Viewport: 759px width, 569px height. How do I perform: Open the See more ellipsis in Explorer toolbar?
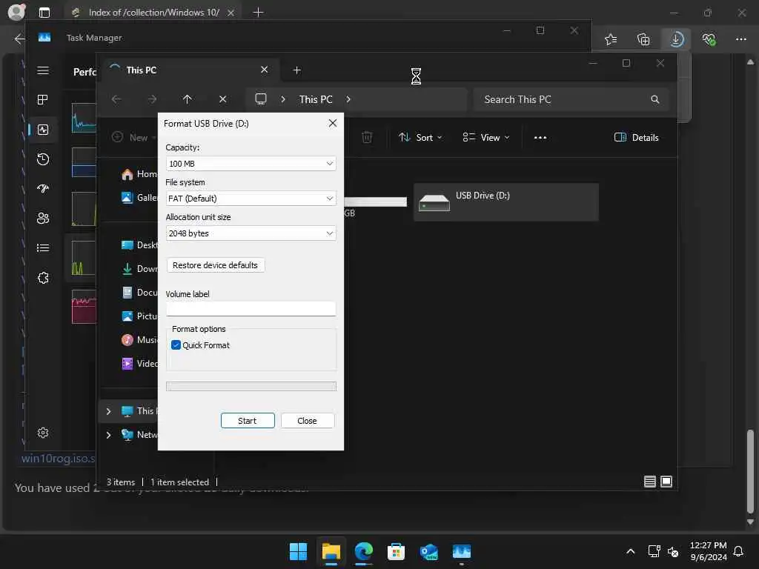540,137
